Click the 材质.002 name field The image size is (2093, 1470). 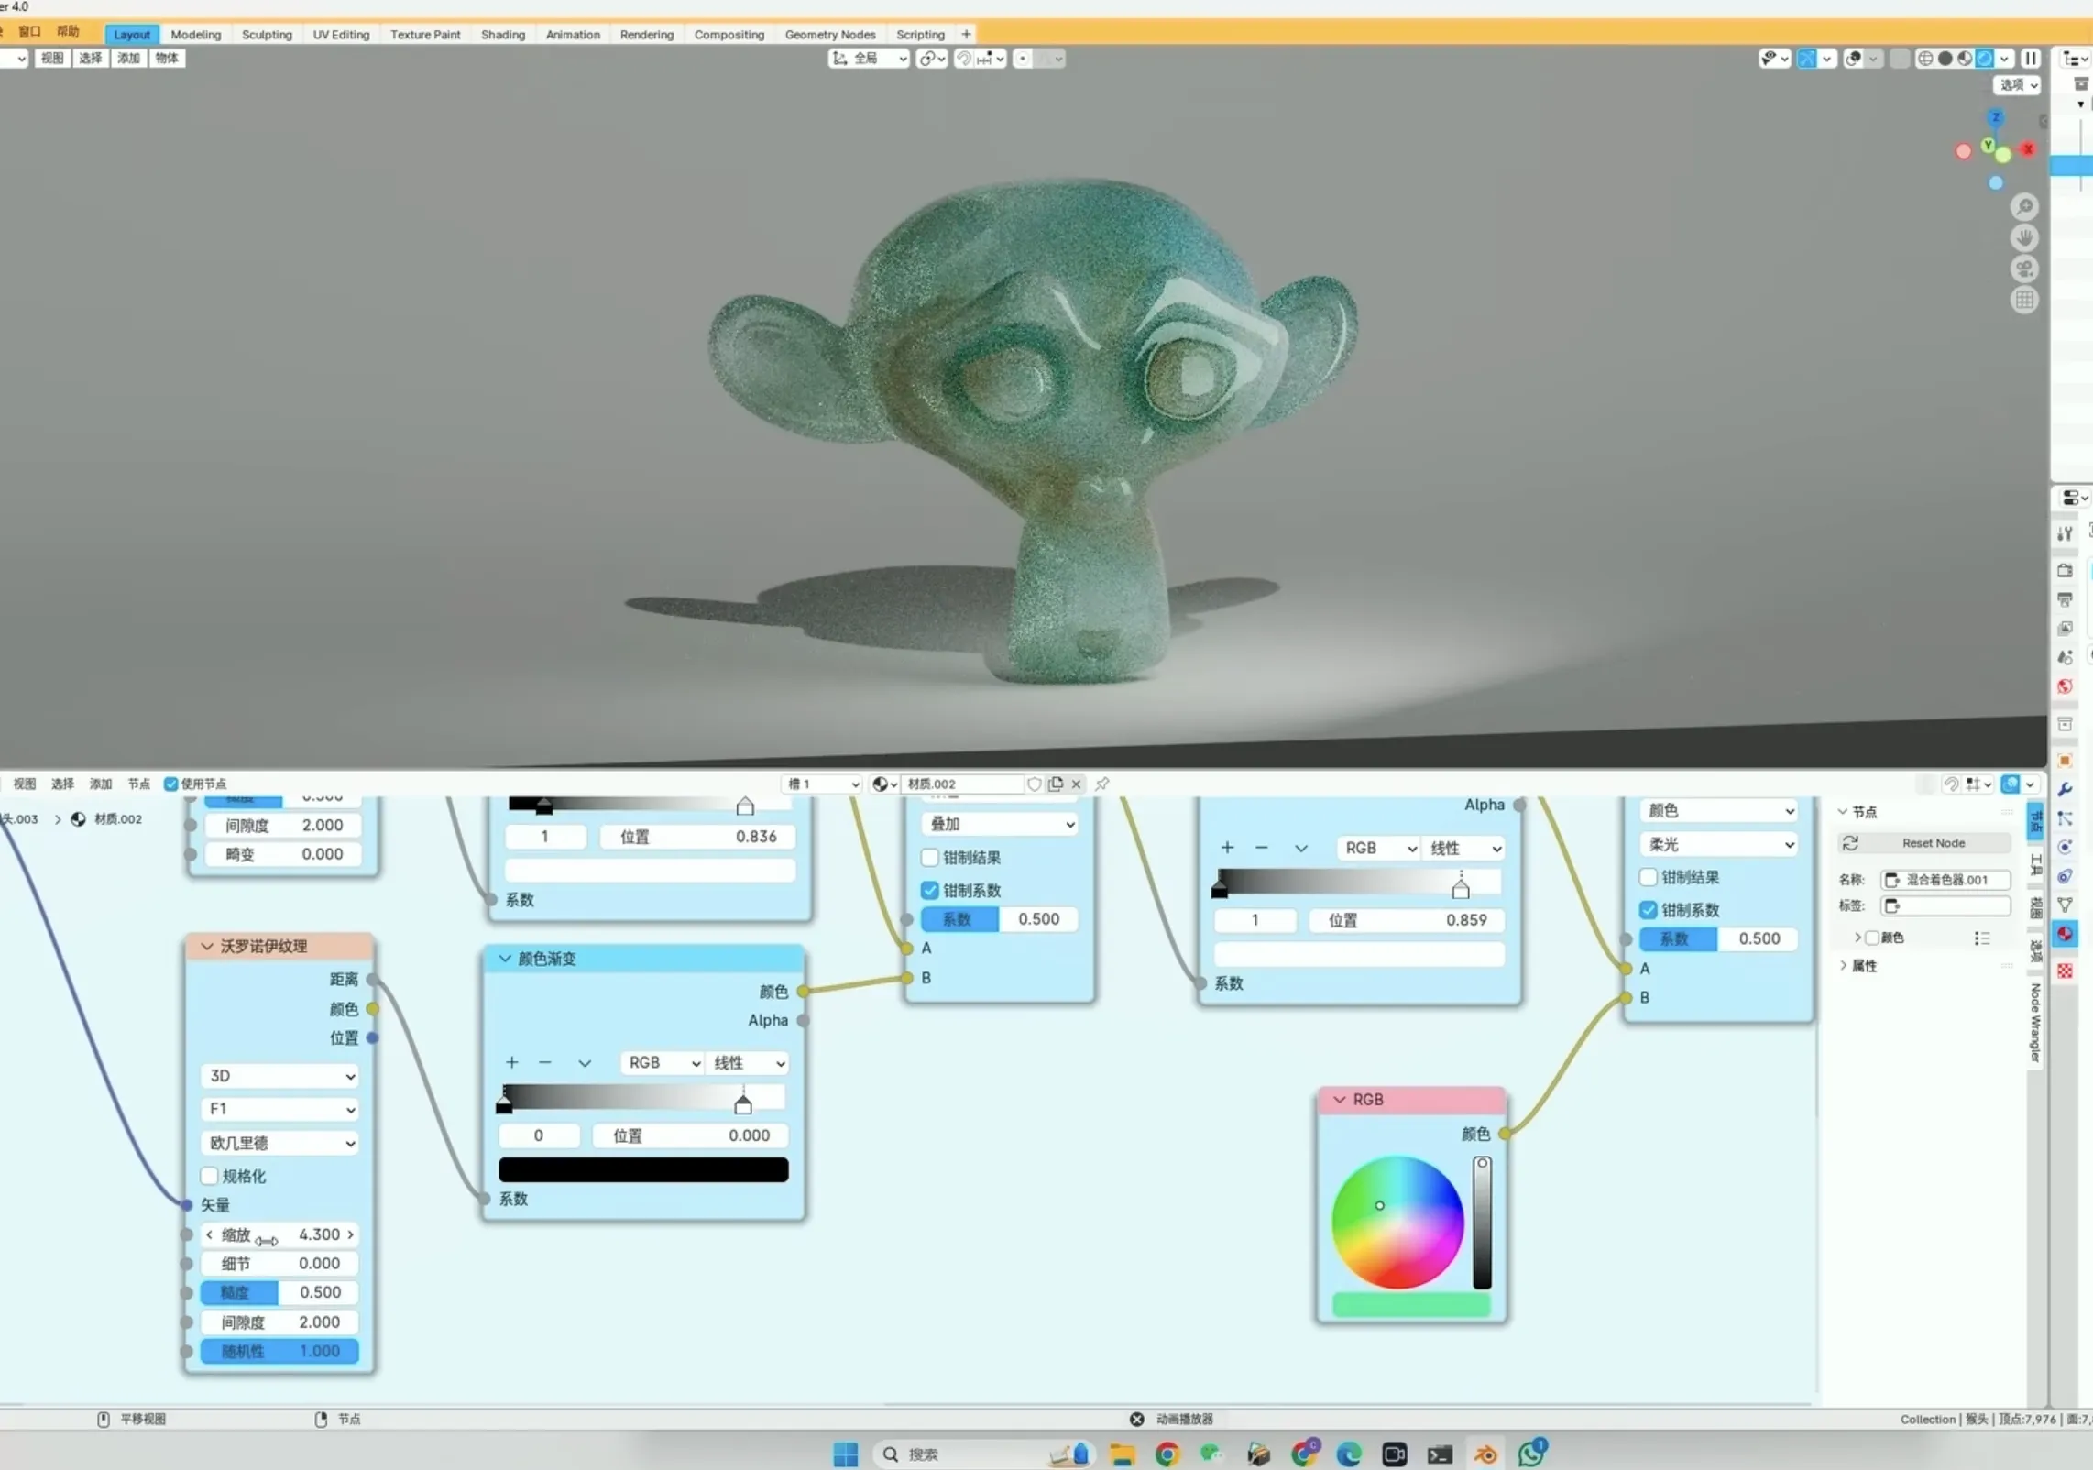pyautogui.click(x=962, y=784)
